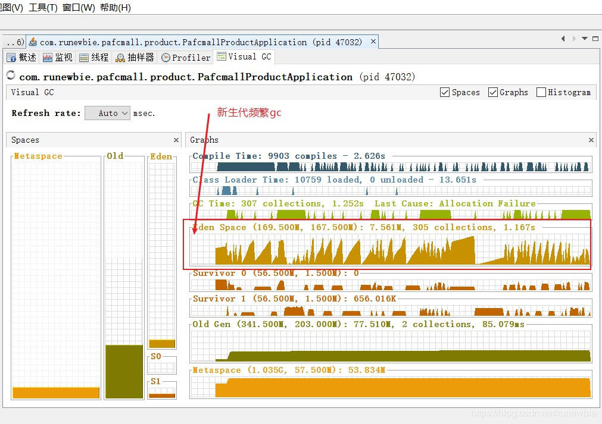Click the 线程 threads icon
Screen dimensions: 602x424
tap(84, 58)
